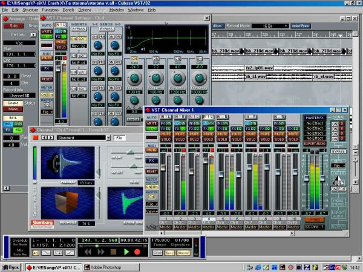Open FX EQ for mixer channel 3

(194, 129)
